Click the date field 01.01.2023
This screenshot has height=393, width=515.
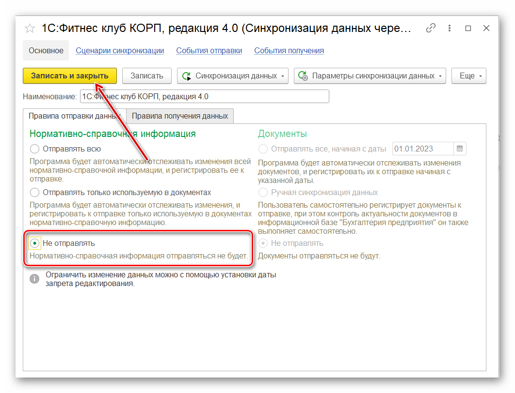click(x=423, y=149)
